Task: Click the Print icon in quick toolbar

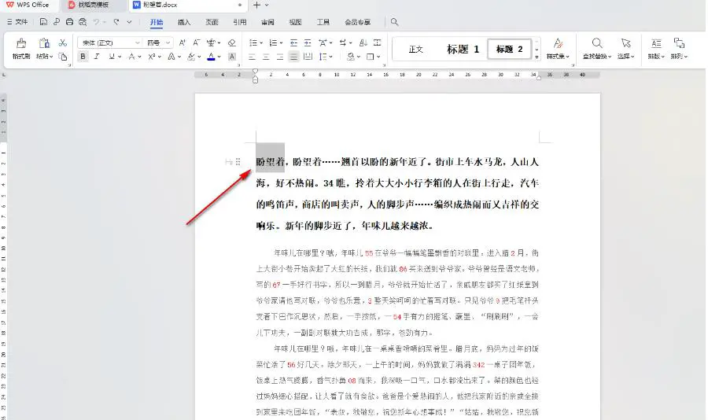Action: 69,22
